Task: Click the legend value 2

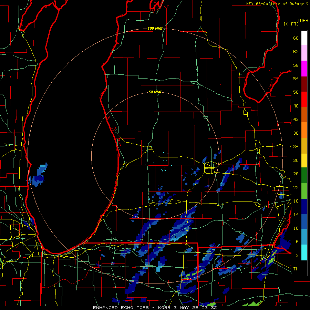Action: (297, 256)
